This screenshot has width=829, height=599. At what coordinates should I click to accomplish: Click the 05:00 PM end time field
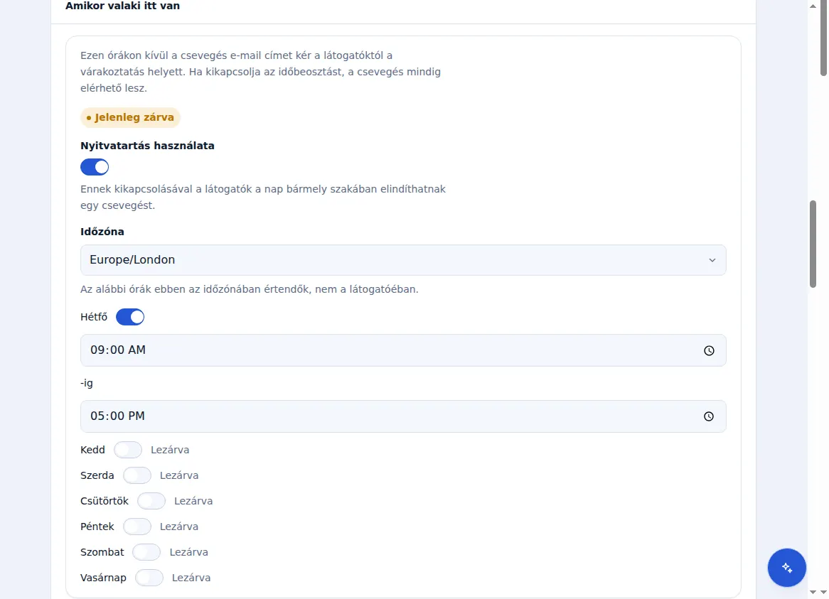click(403, 416)
